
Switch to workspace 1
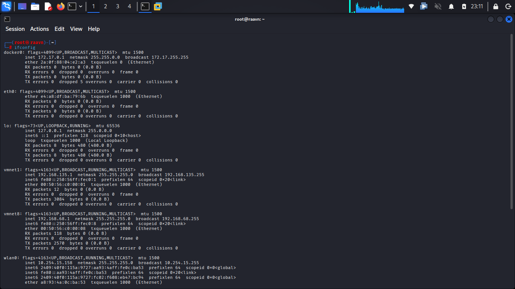point(93,6)
